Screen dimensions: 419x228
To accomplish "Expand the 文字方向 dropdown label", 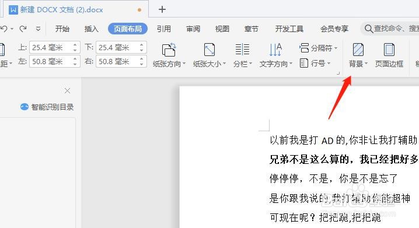I will tap(276, 64).
